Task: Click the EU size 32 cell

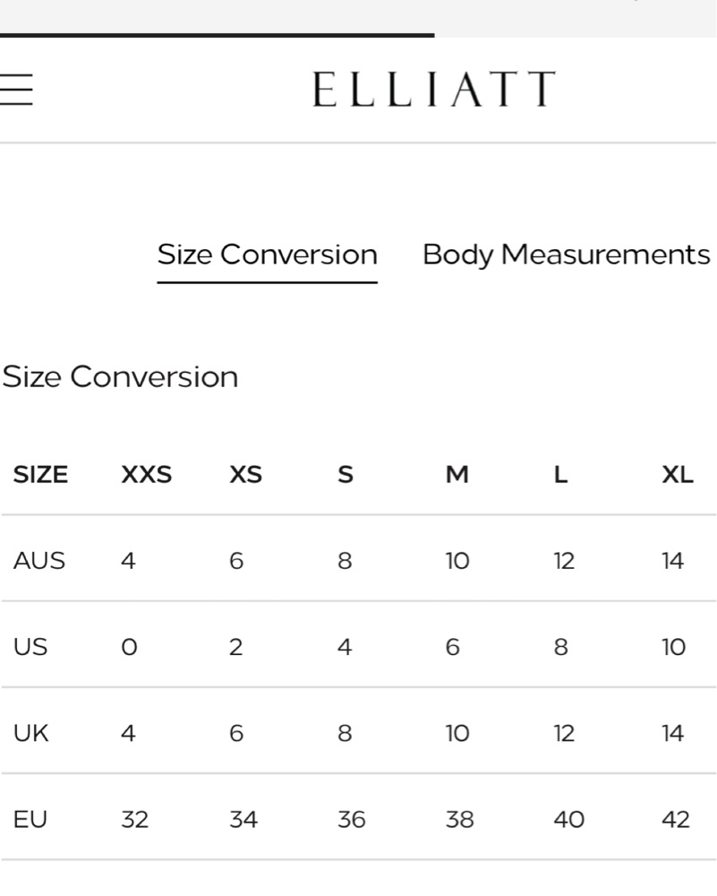Action: tap(135, 820)
